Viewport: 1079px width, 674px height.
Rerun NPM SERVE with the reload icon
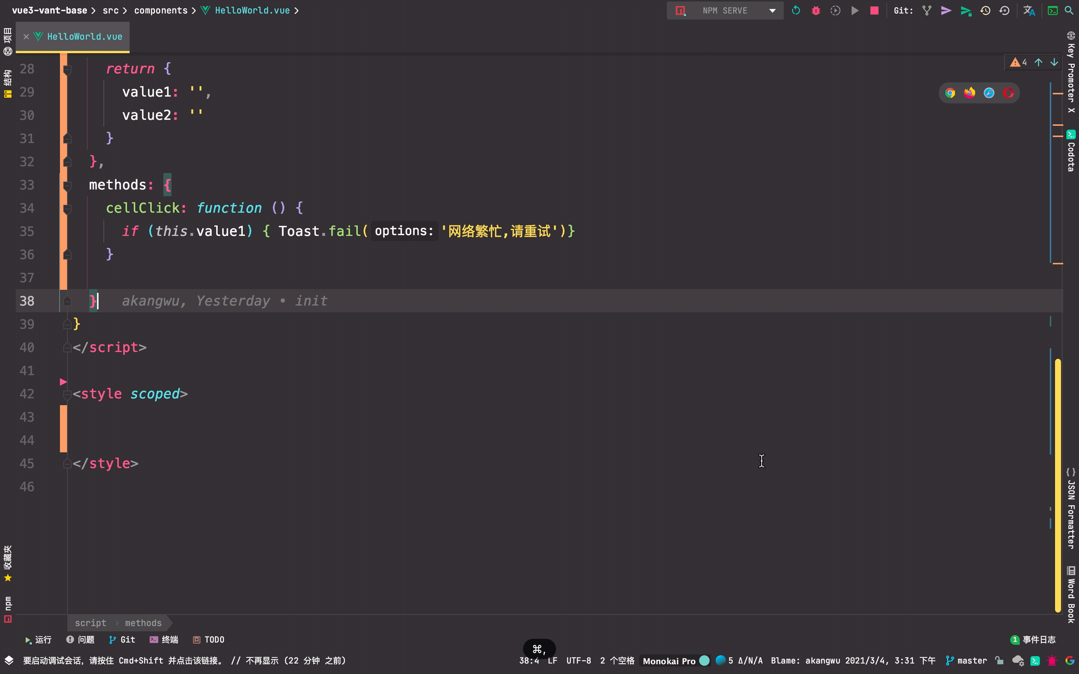pyautogui.click(x=796, y=11)
